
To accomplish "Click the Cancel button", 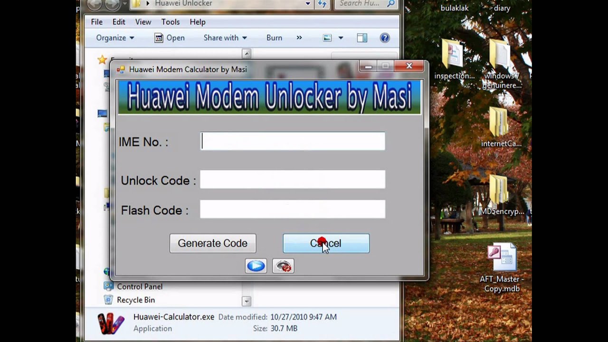I will pos(326,243).
